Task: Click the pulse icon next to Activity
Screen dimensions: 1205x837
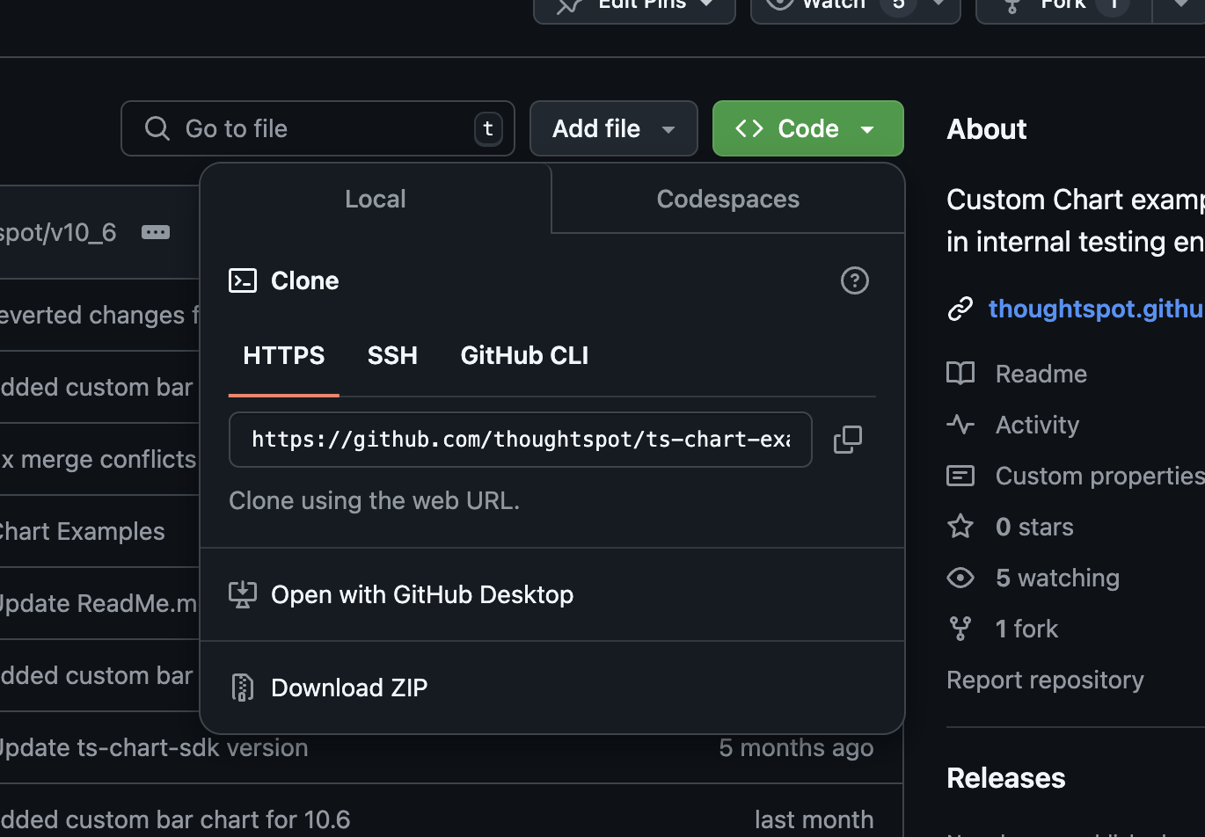Action: point(960,425)
